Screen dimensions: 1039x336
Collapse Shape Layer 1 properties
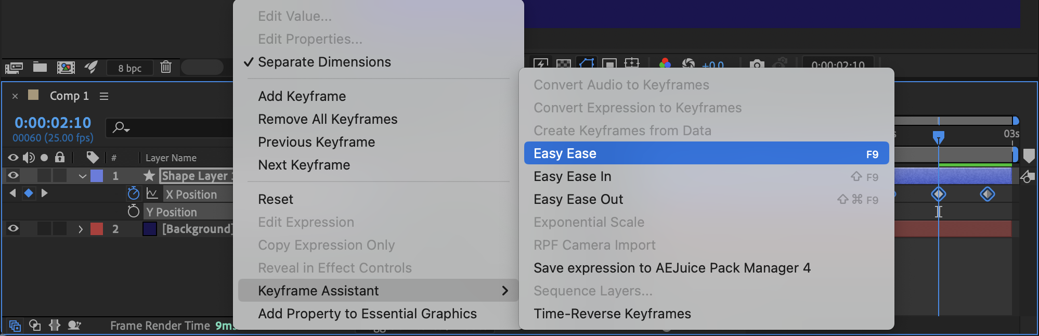coord(82,176)
